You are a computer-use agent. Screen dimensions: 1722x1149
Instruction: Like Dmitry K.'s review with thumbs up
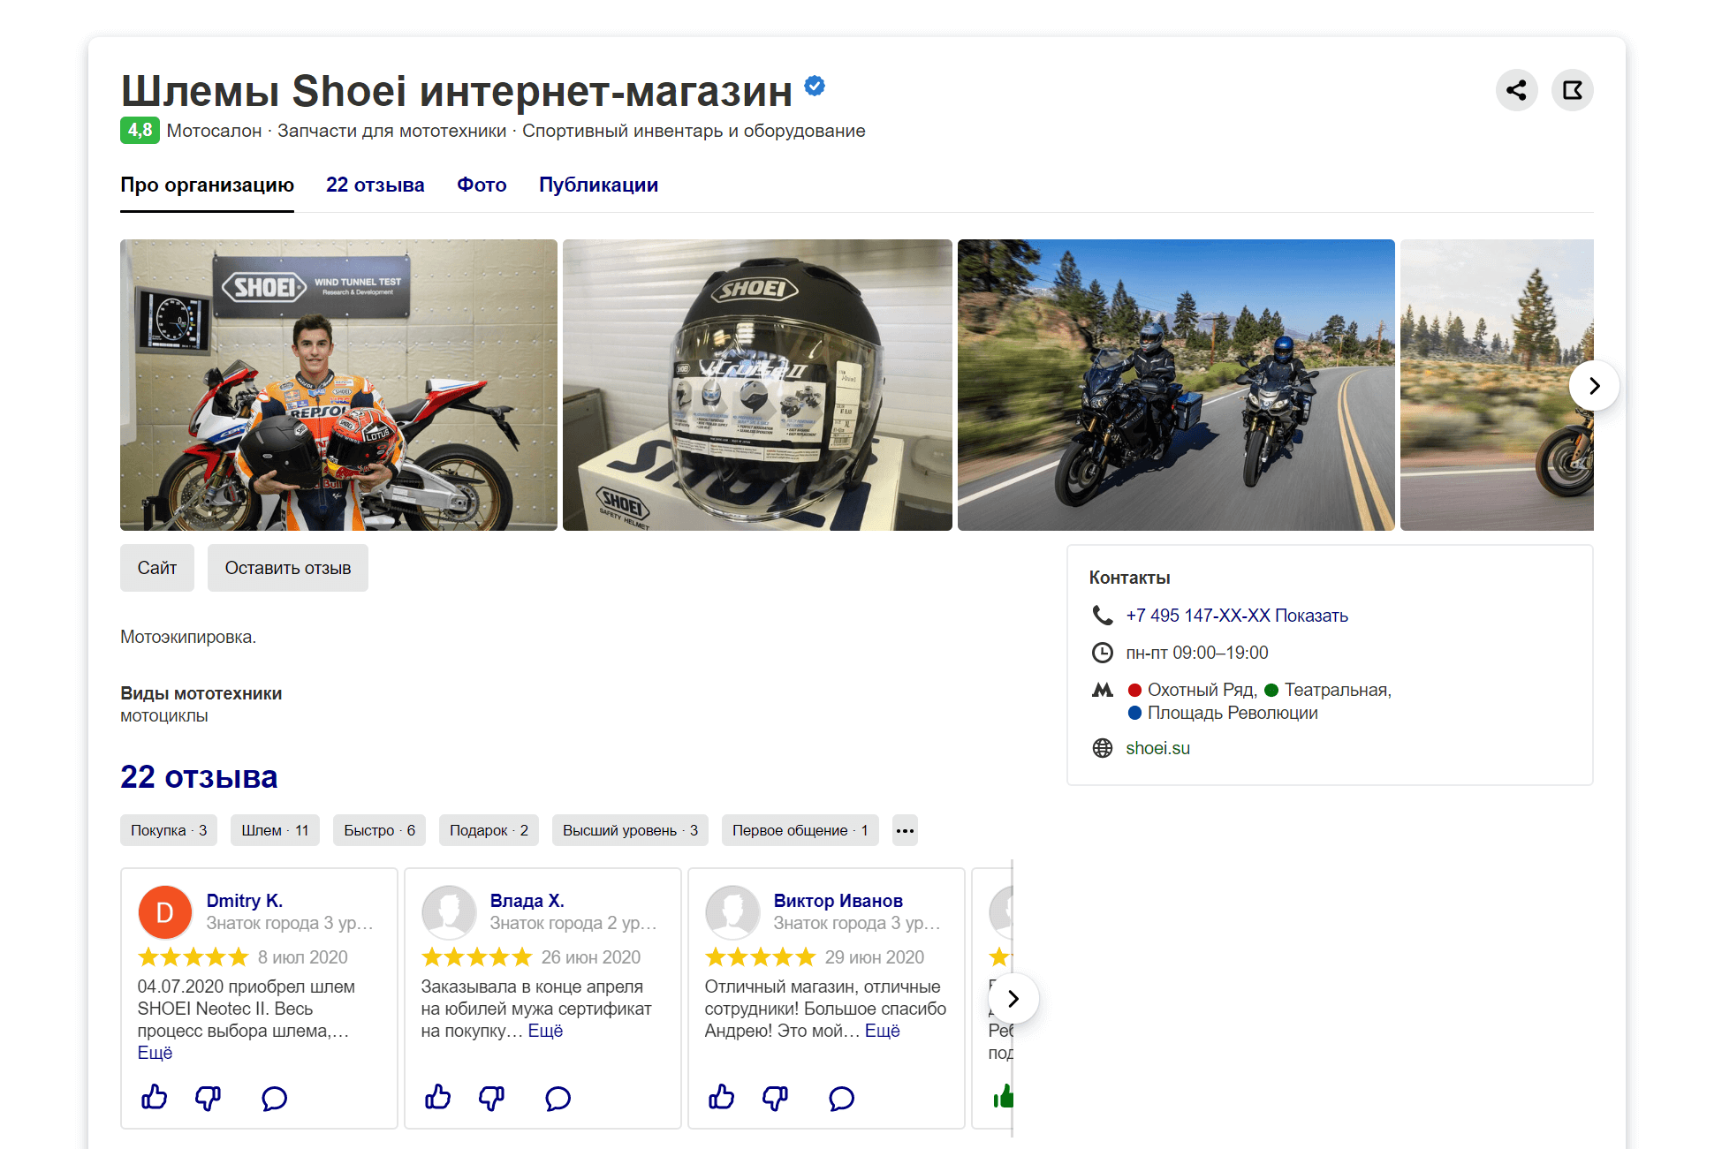pyautogui.click(x=154, y=1098)
